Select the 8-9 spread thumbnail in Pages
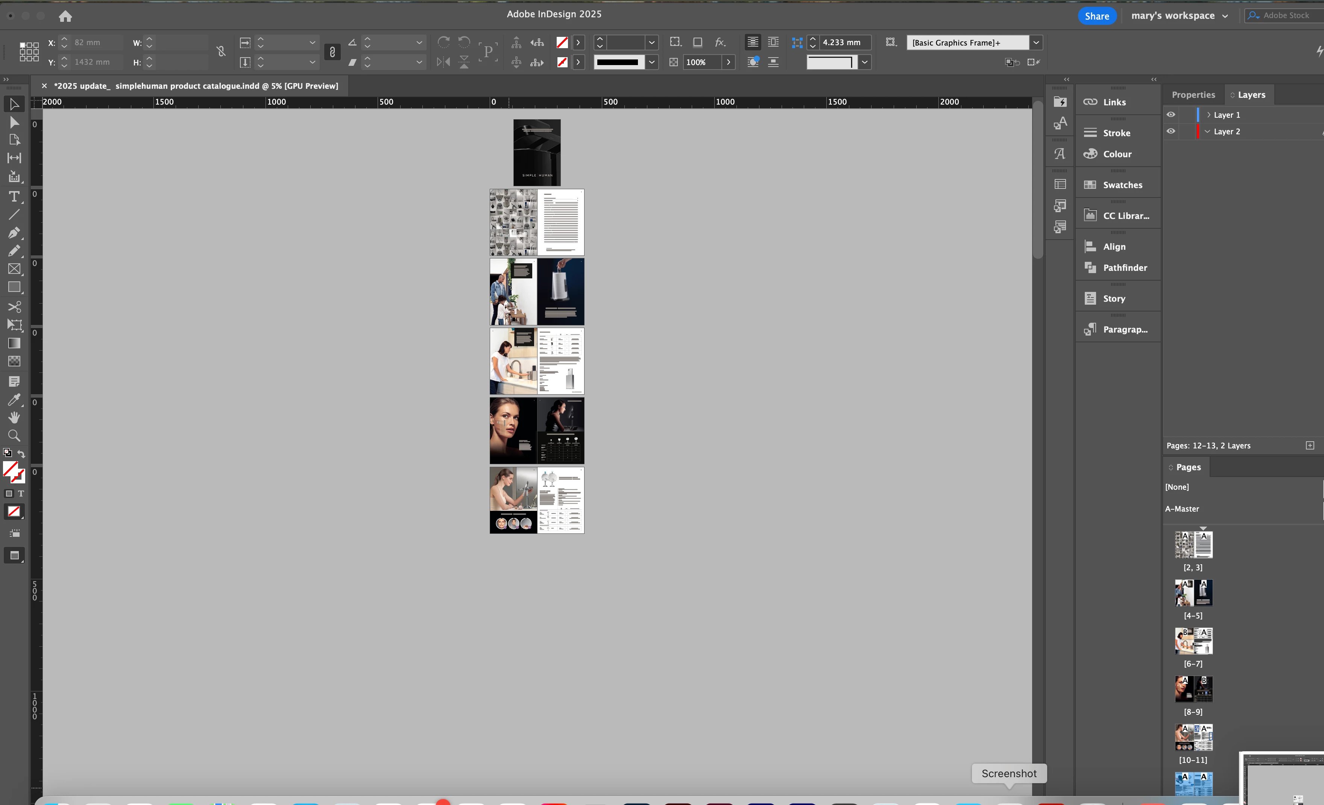1324x805 pixels. [1193, 690]
